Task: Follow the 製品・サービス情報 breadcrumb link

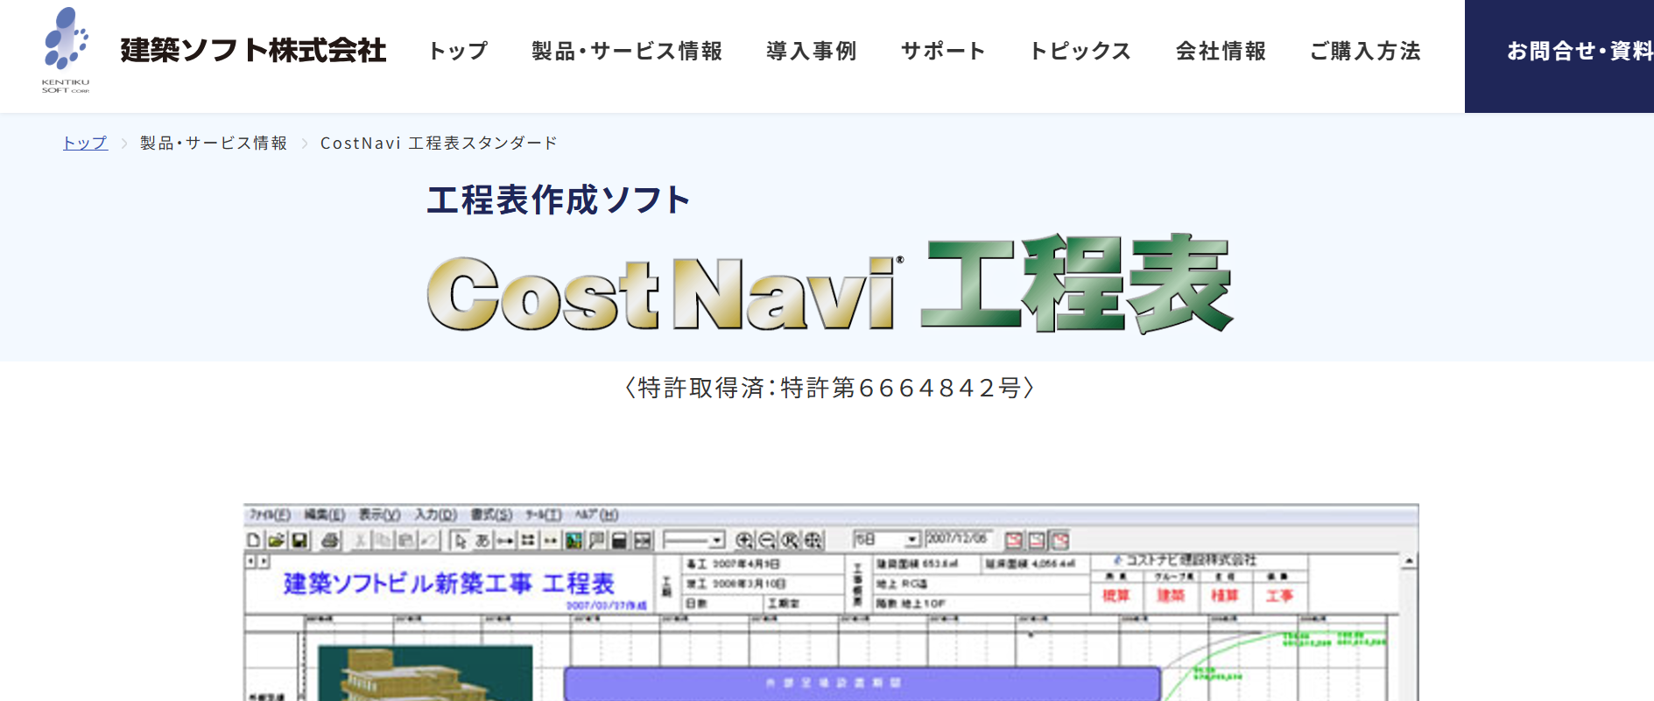Action: pos(214,143)
